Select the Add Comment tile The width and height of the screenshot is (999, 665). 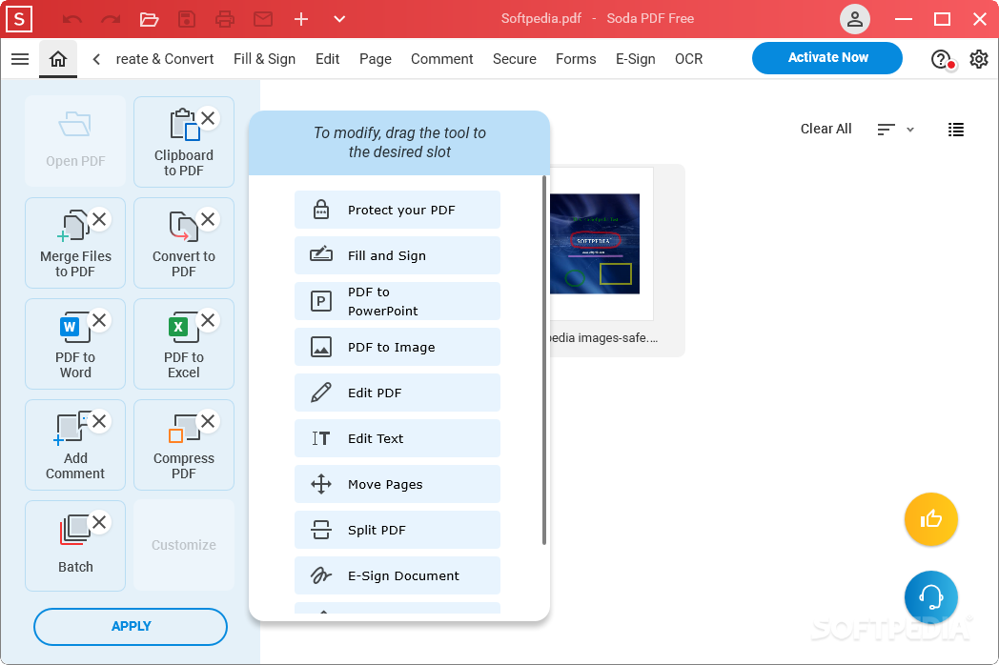point(75,445)
